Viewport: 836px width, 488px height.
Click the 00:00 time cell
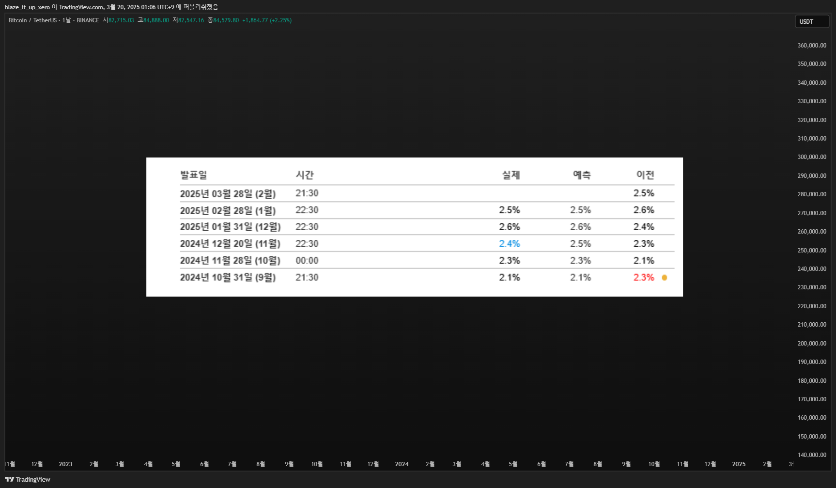point(307,261)
